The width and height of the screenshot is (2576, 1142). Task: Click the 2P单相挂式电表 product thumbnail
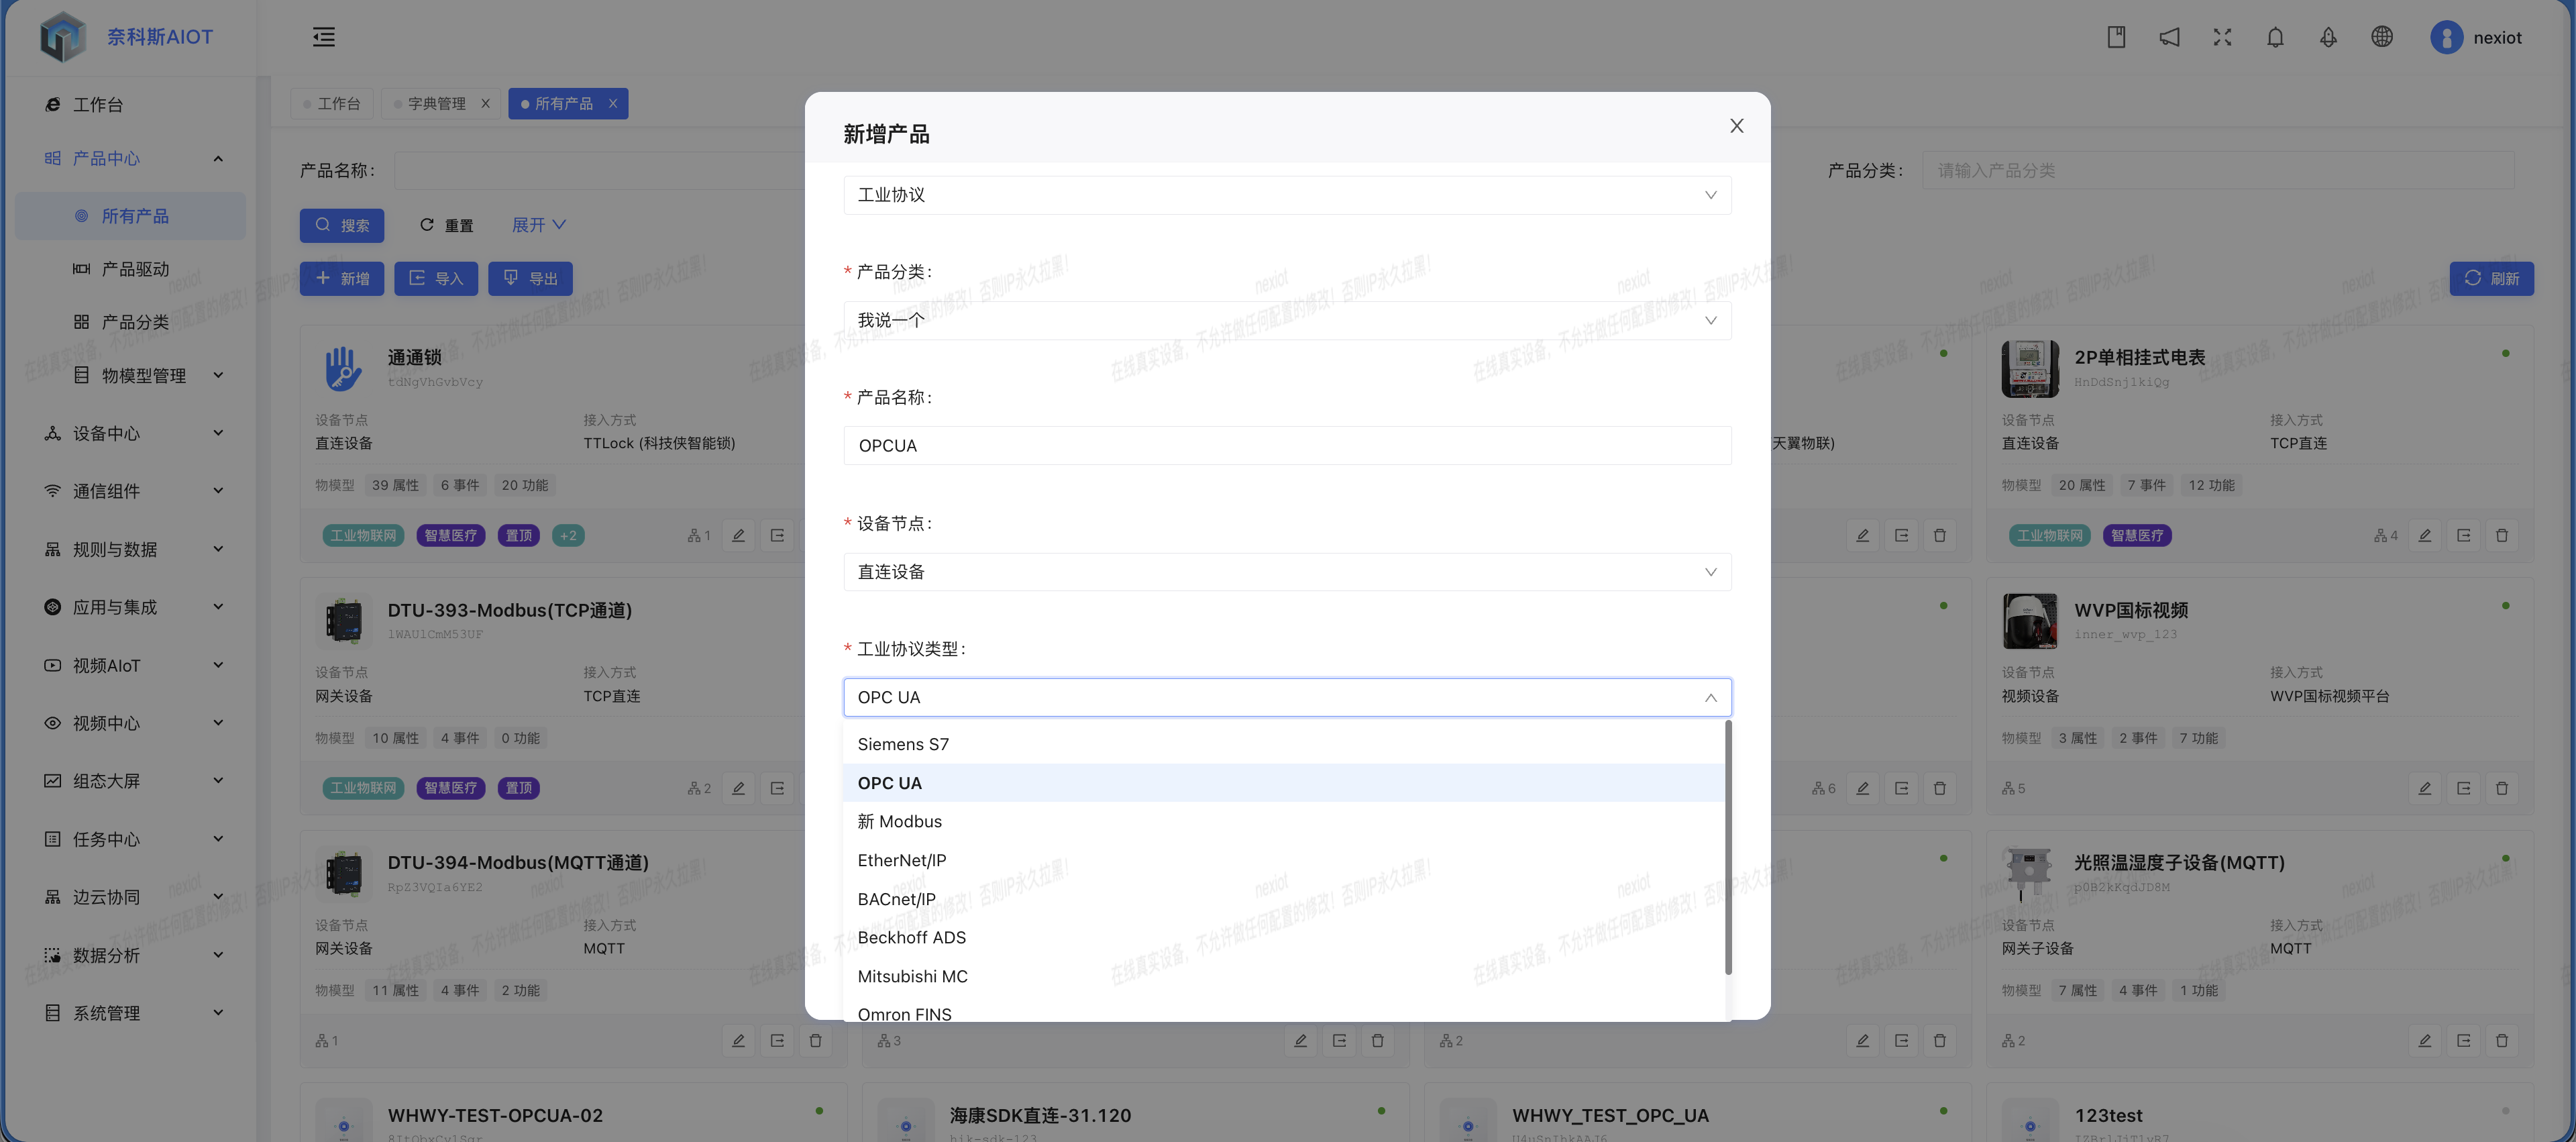2029,369
